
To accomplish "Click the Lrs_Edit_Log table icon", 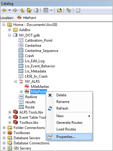I will [21, 61].
